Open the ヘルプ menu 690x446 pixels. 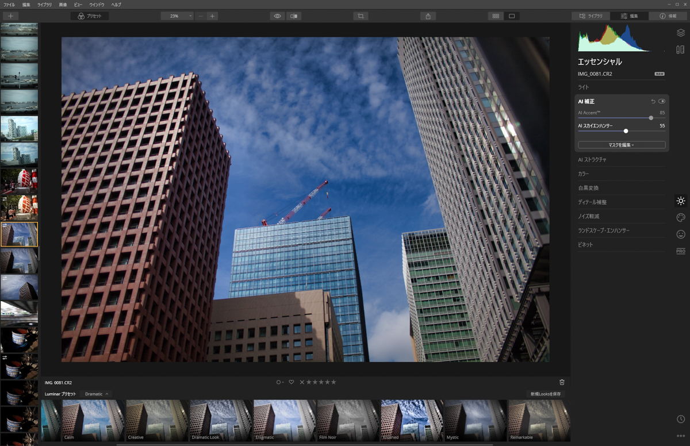tap(116, 5)
